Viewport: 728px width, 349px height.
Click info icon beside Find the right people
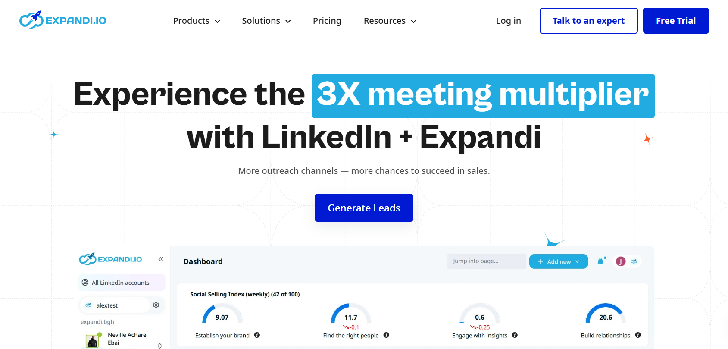click(386, 335)
